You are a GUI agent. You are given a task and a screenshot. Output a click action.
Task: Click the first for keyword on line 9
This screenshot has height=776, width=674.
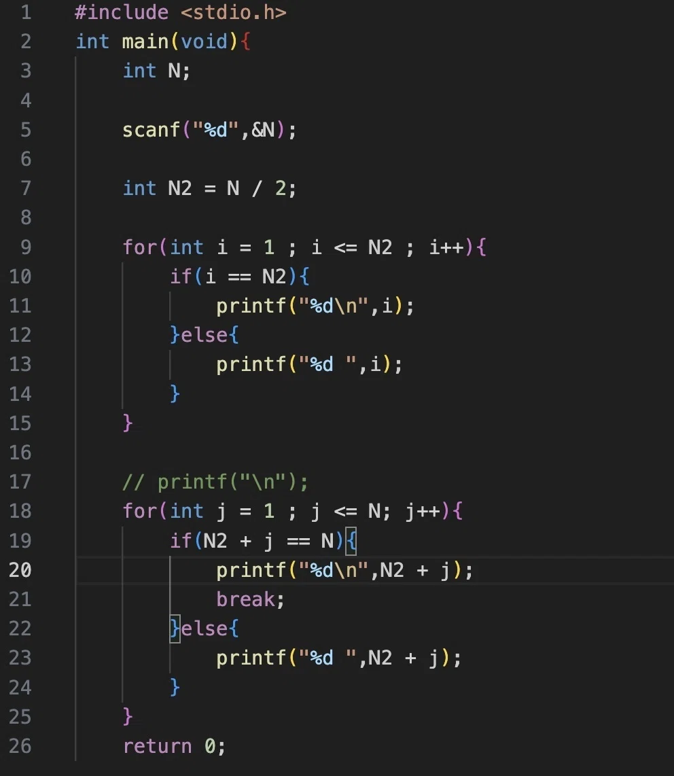139,247
